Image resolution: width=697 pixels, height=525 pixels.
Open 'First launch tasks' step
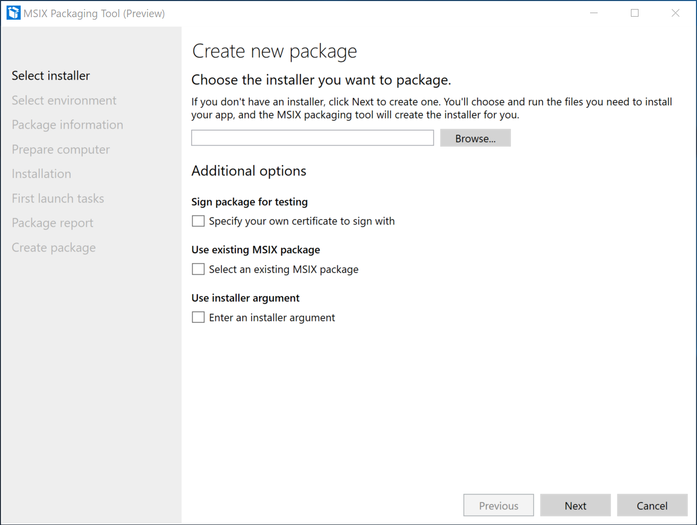point(58,198)
